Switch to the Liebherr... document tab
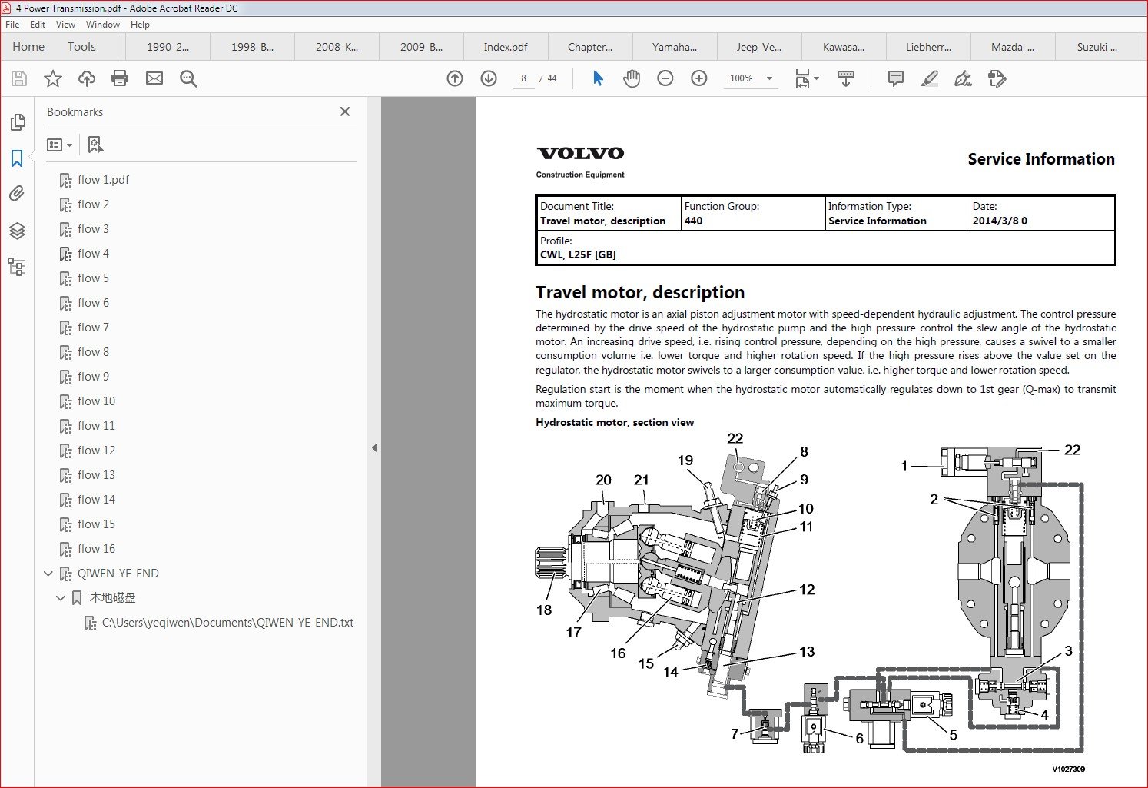 pyautogui.click(x=928, y=47)
